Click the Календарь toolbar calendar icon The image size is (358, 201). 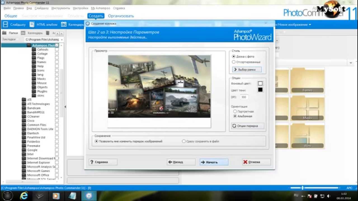coord(64,25)
